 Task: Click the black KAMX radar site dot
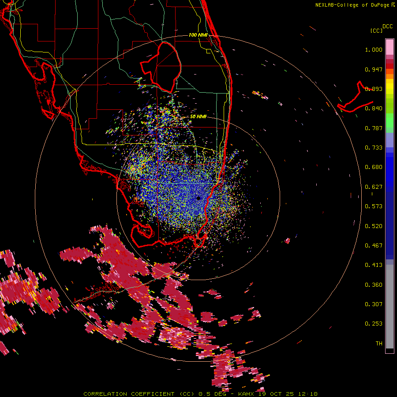point(198,198)
